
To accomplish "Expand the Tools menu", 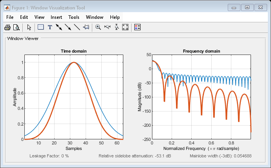I will tap(74, 17).
